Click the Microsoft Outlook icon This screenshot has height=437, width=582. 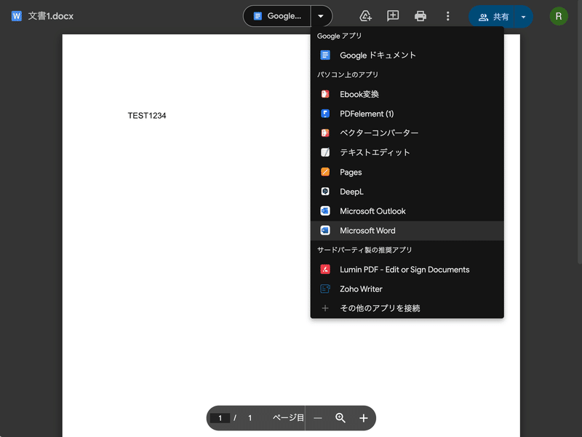[x=325, y=211]
